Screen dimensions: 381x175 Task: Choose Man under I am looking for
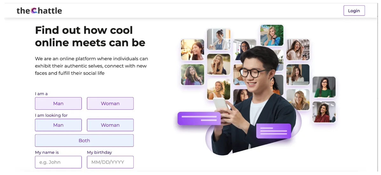(58, 125)
